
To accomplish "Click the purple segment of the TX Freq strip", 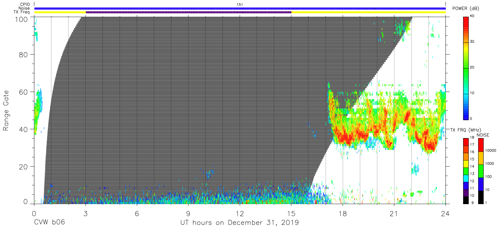I will [188, 12].
